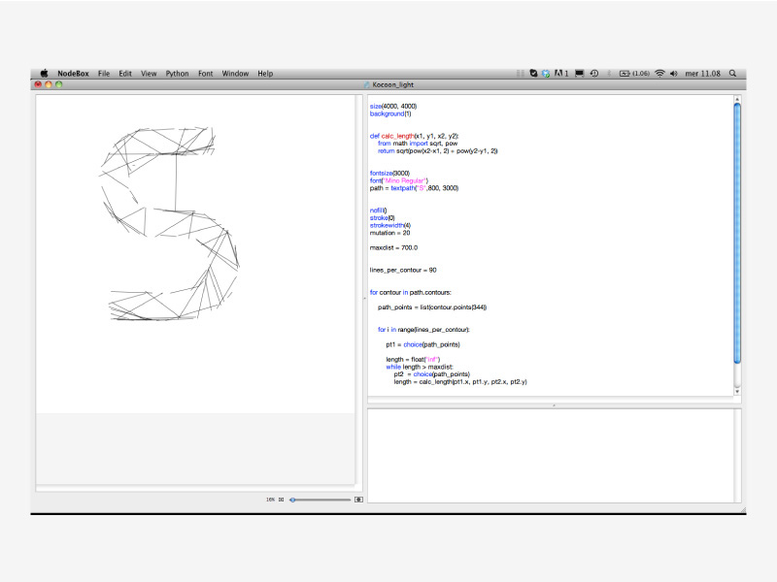Open the NodeBox application menu
777x582 pixels.
tap(74, 74)
